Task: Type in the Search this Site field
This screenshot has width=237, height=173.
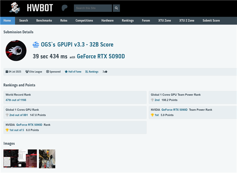Action: coord(92,8)
